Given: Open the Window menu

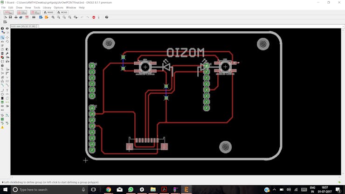Looking at the screenshot, I should click(x=71, y=7).
